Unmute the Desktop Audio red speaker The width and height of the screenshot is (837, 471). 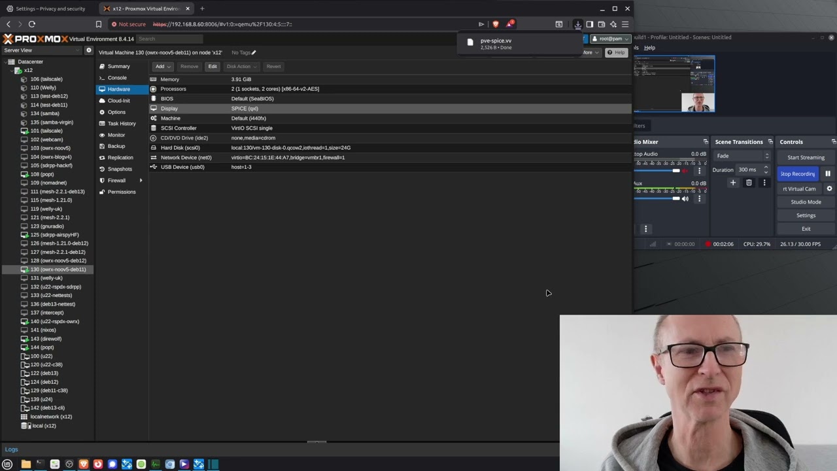[x=685, y=171]
